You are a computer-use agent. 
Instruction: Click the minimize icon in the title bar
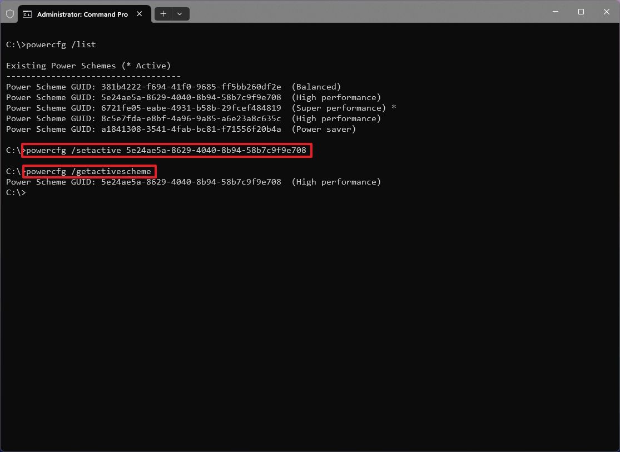[x=555, y=12]
